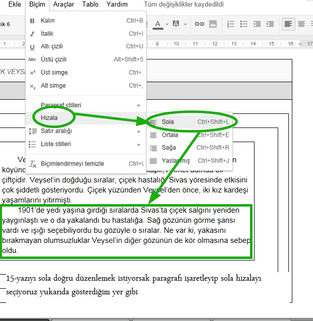This screenshot has height=321, width=313.
Task: Open the Ekle menu
Action: [x=15, y=5]
